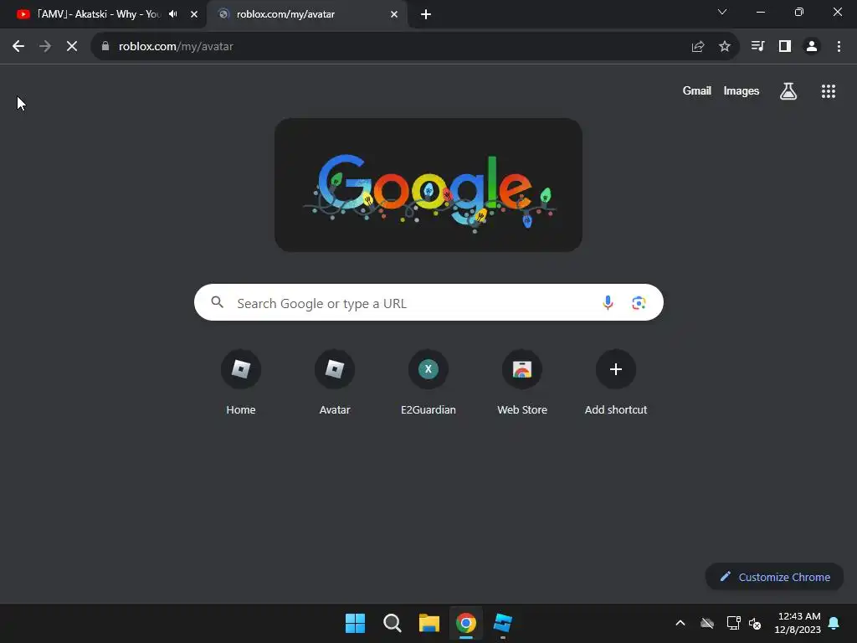Open Roblox Studio from taskbar
857x643 pixels.
503,623
